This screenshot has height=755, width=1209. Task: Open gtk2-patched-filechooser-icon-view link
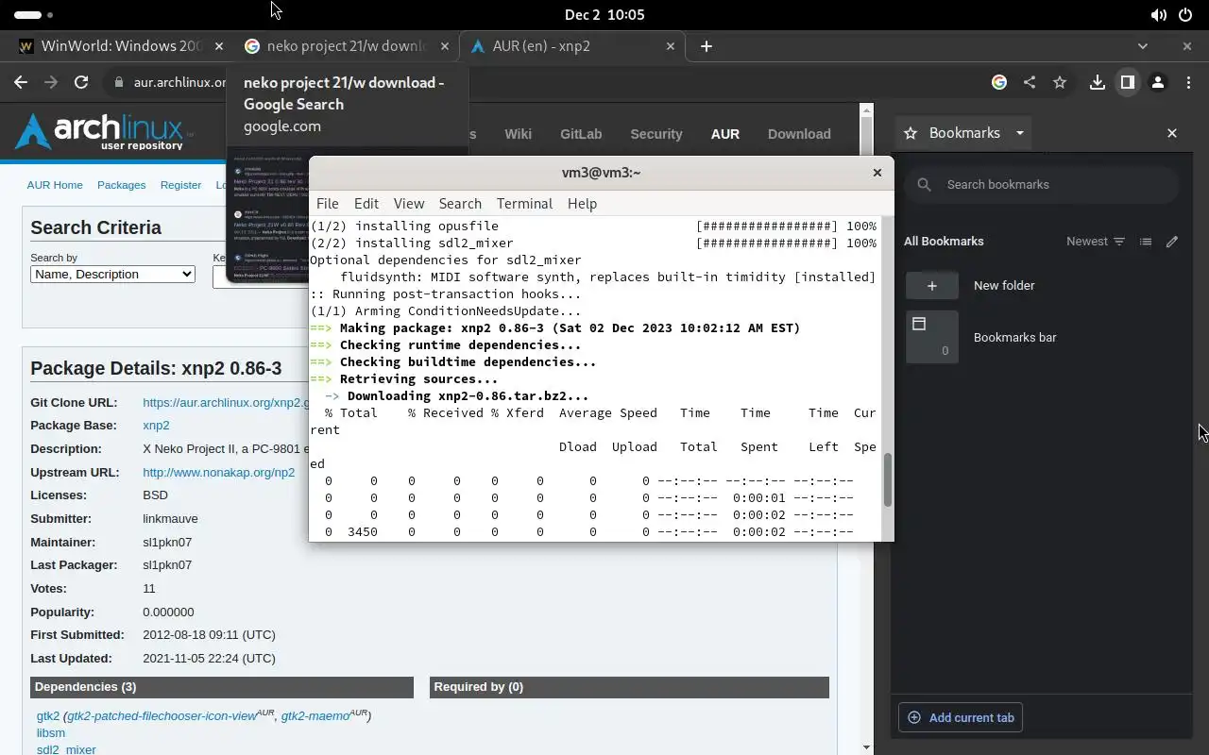coord(162,715)
